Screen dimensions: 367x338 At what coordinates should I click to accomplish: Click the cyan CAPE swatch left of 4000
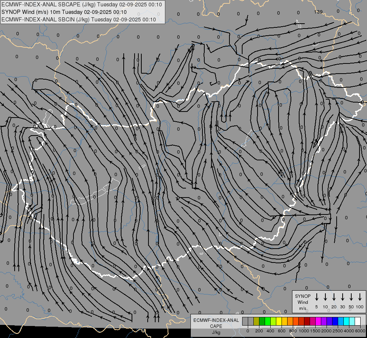(x=346, y=321)
